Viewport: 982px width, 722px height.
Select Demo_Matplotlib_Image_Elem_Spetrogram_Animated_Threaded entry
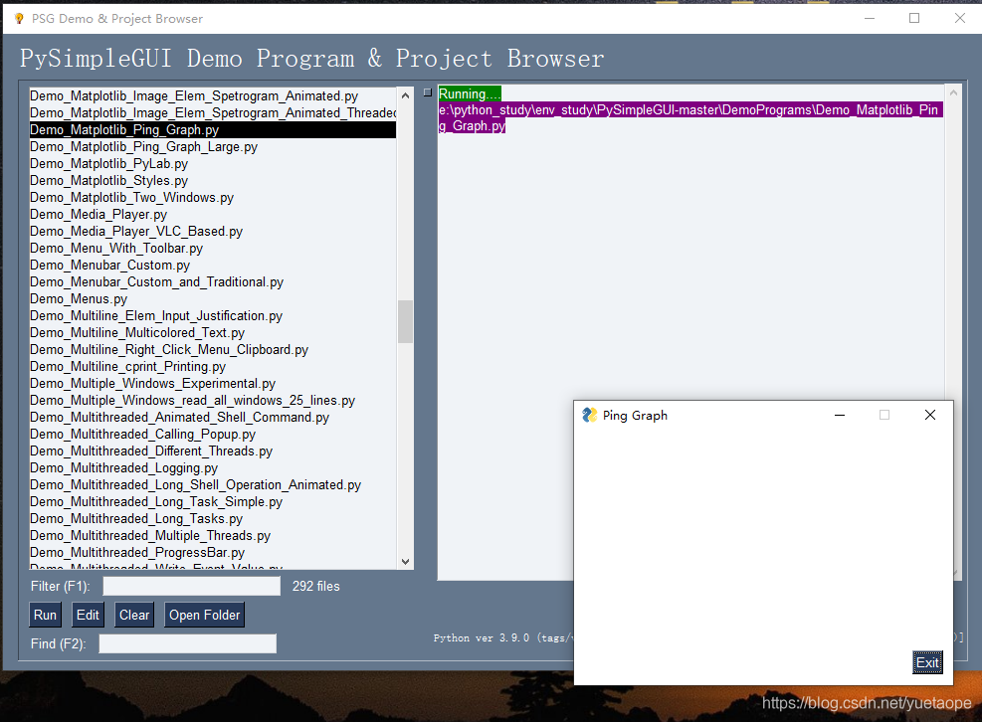pyautogui.click(x=212, y=112)
